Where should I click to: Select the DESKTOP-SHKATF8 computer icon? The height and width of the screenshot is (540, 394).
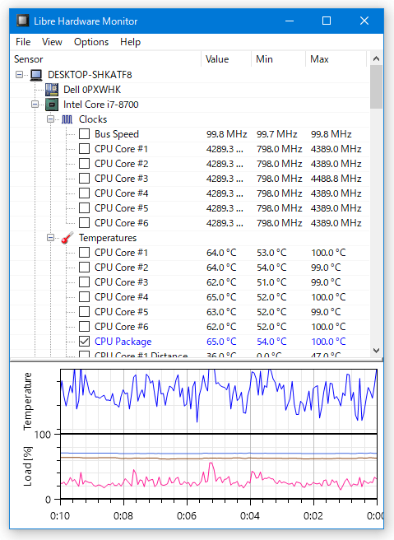[36, 75]
